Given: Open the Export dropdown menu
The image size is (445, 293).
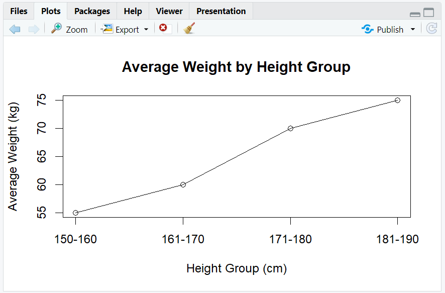Looking at the screenshot, I should [x=146, y=29].
